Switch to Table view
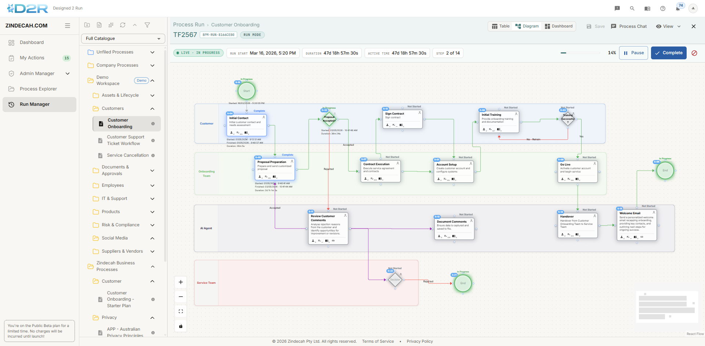This screenshot has width=705, height=346. point(501,26)
